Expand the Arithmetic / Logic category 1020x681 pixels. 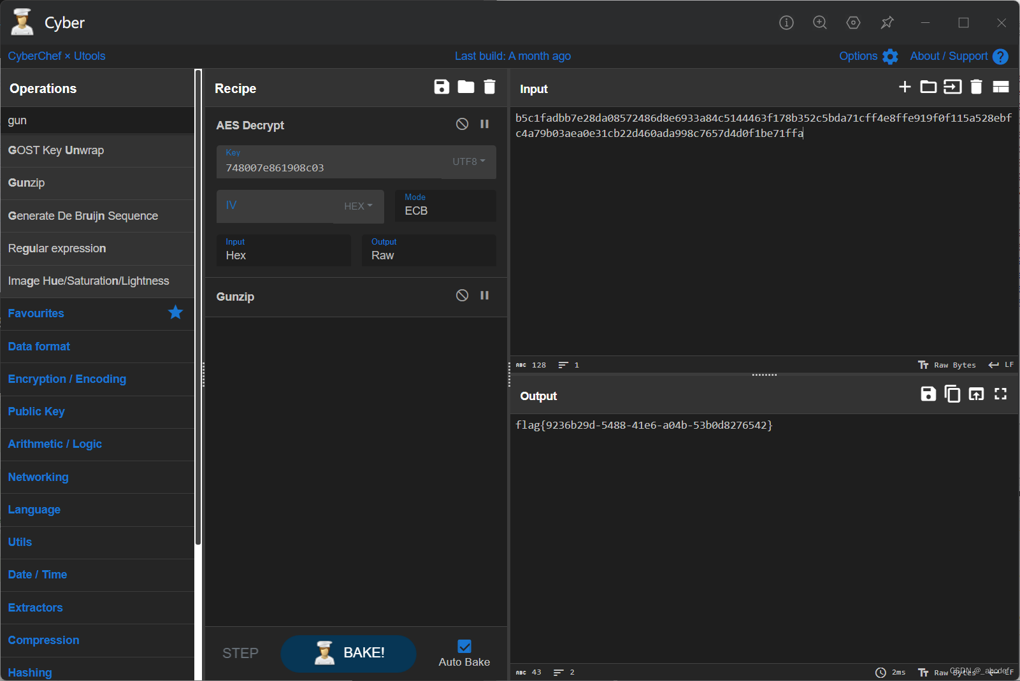97,444
